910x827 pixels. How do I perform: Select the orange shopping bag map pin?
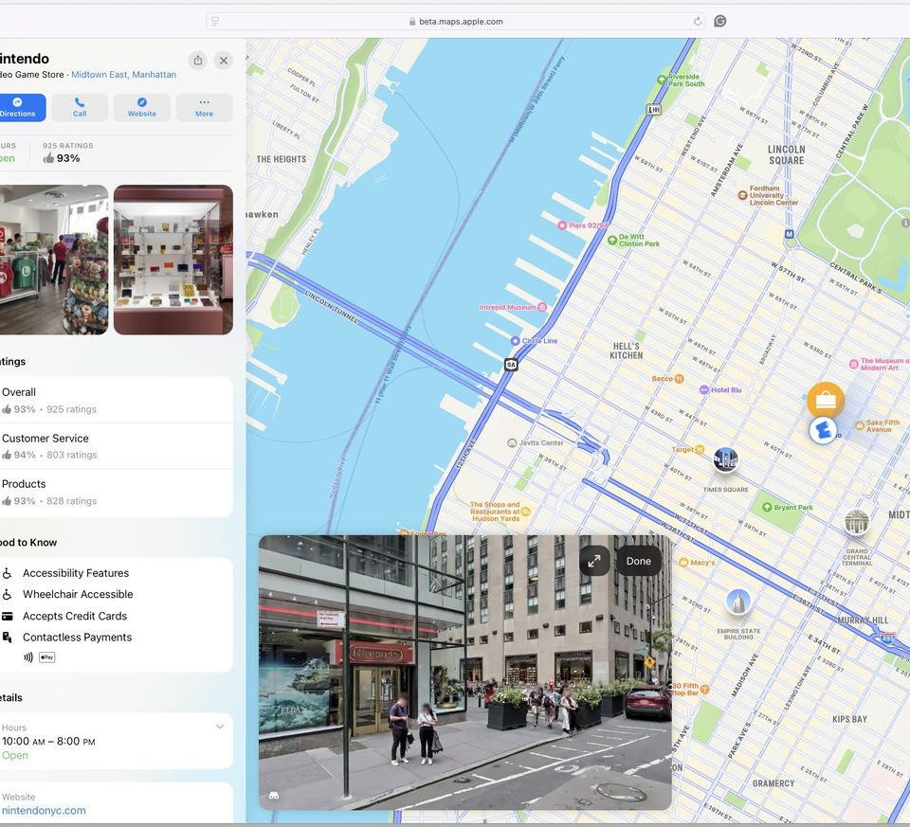826,400
